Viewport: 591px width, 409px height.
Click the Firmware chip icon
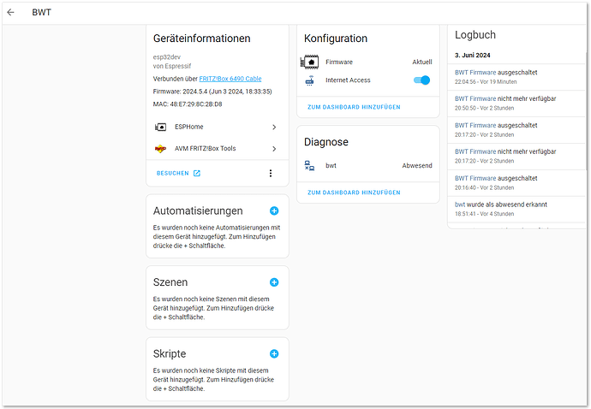pyautogui.click(x=309, y=62)
